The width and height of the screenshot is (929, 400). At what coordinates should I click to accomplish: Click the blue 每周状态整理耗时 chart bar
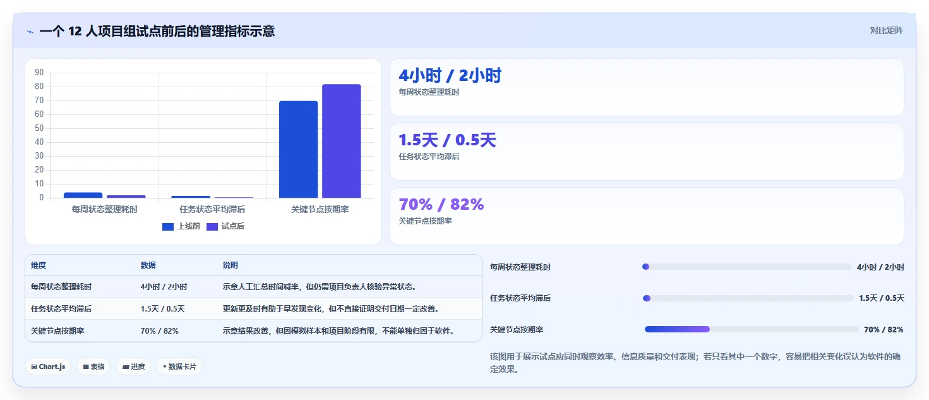click(x=83, y=195)
